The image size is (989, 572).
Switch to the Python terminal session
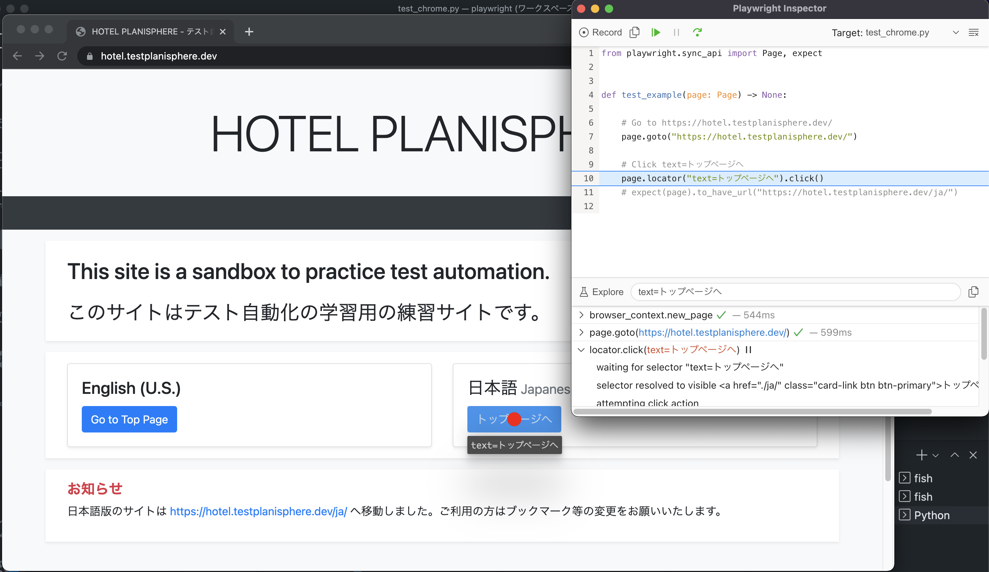click(x=932, y=515)
